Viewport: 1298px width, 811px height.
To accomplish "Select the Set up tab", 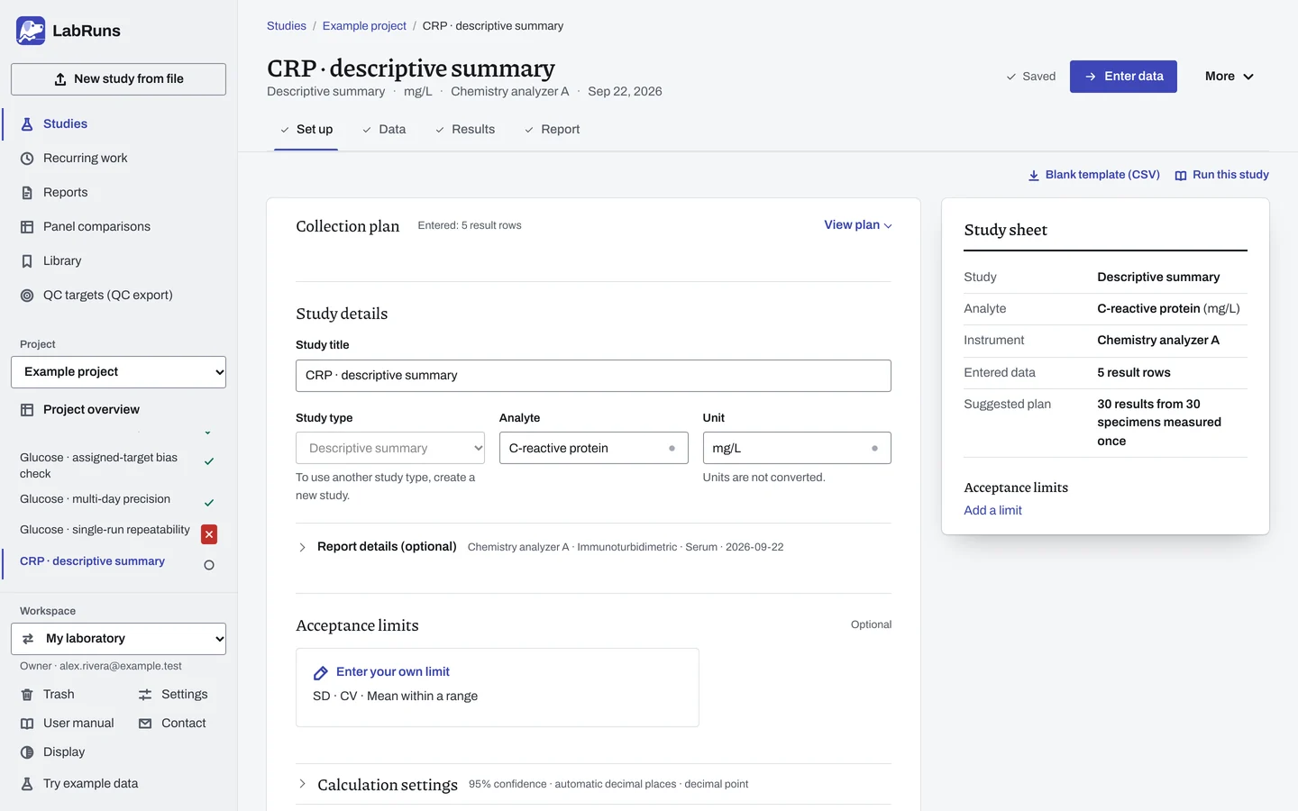I will tap(306, 130).
